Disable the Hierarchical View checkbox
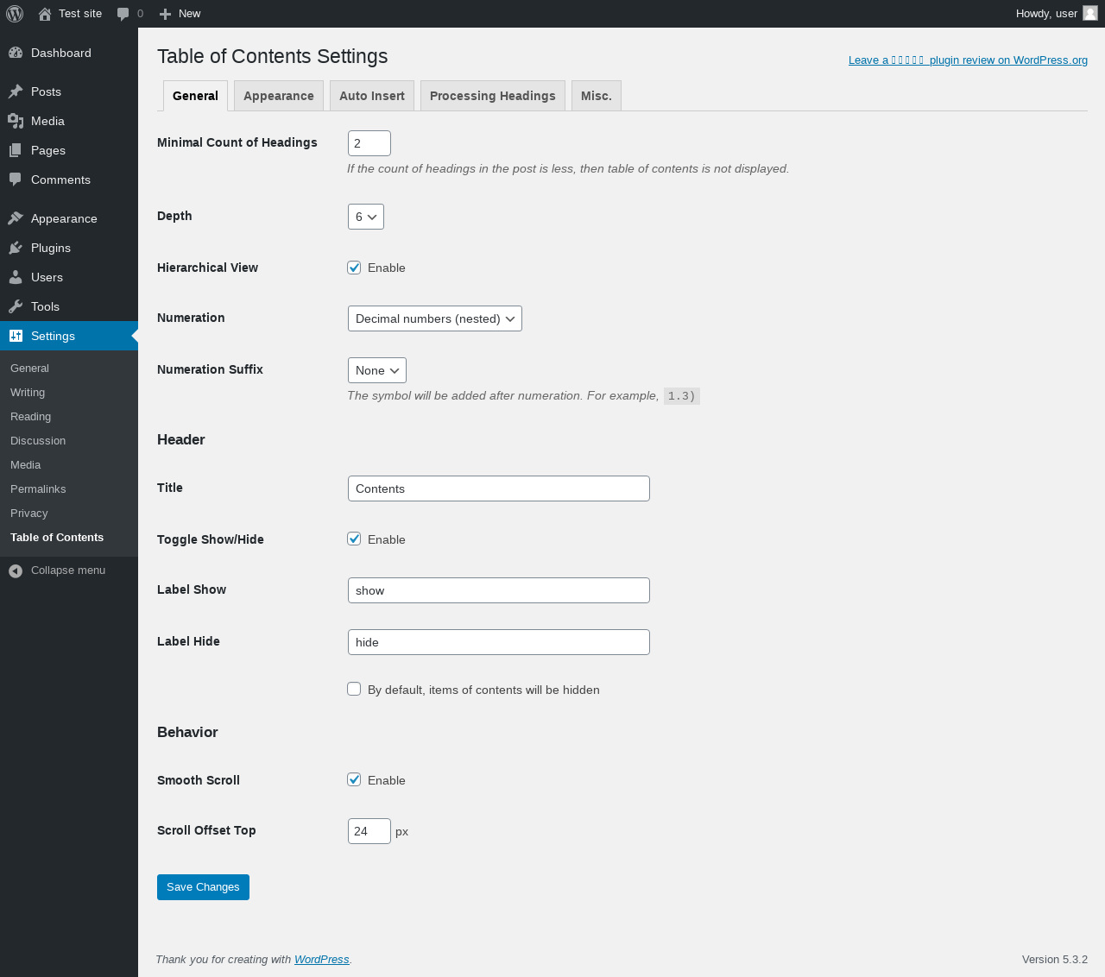The height and width of the screenshot is (977, 1105). [x=354, y=268]
